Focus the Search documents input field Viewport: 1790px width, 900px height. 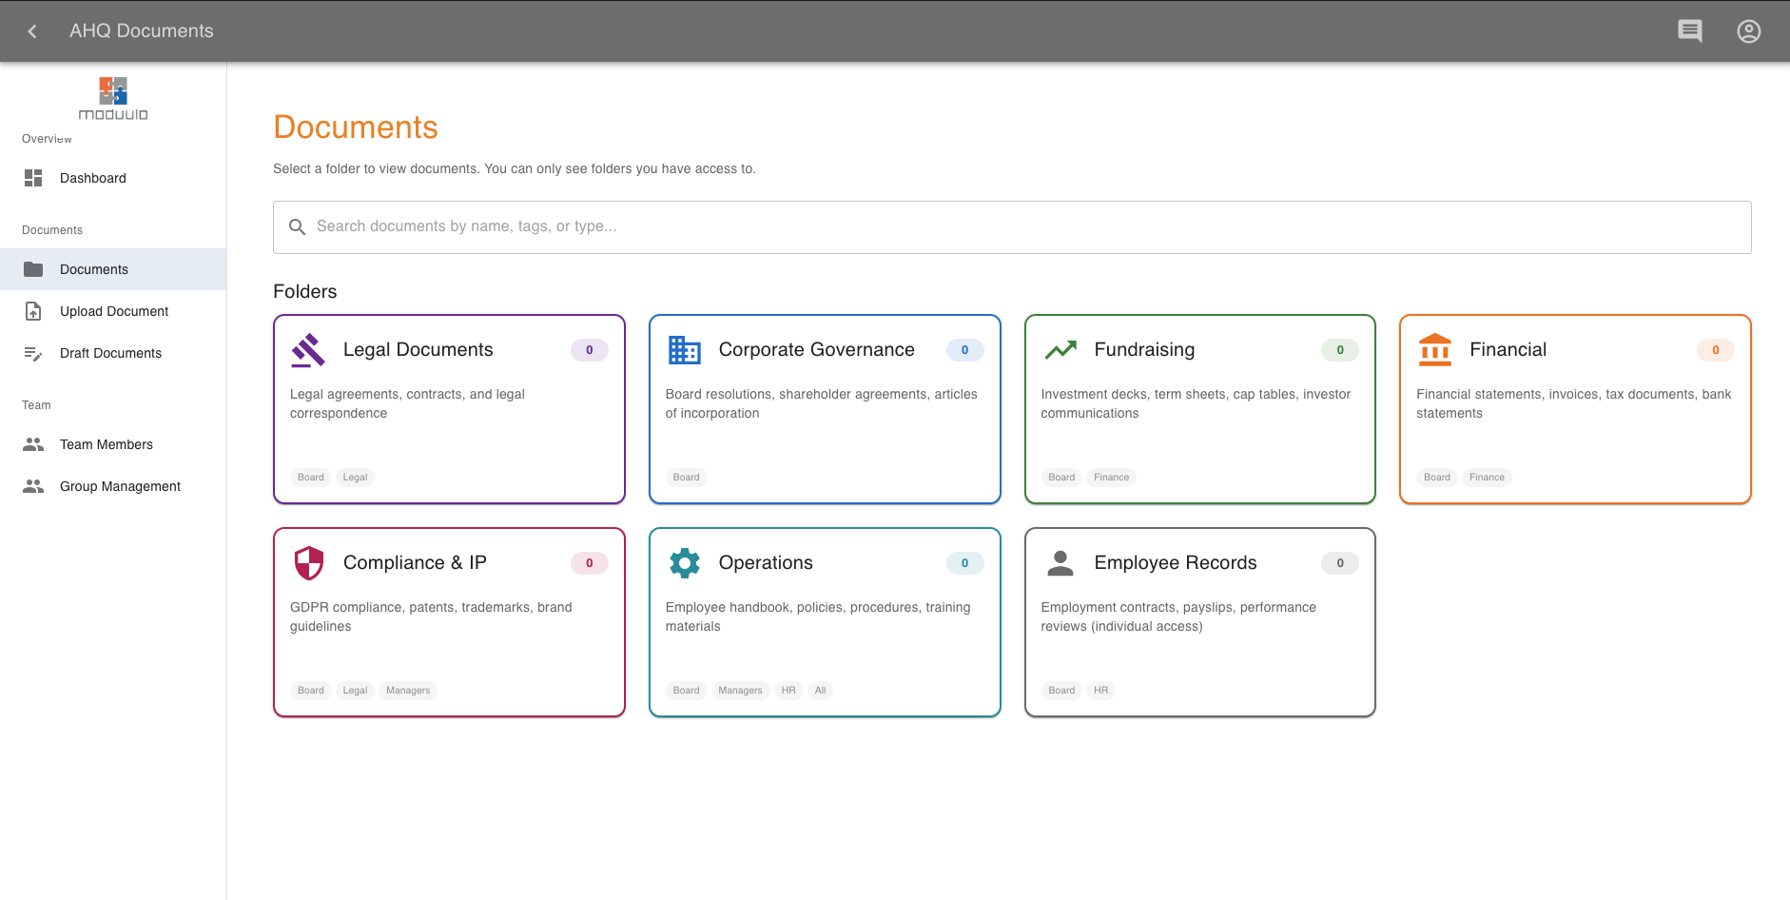click(x=1012, y=226)
